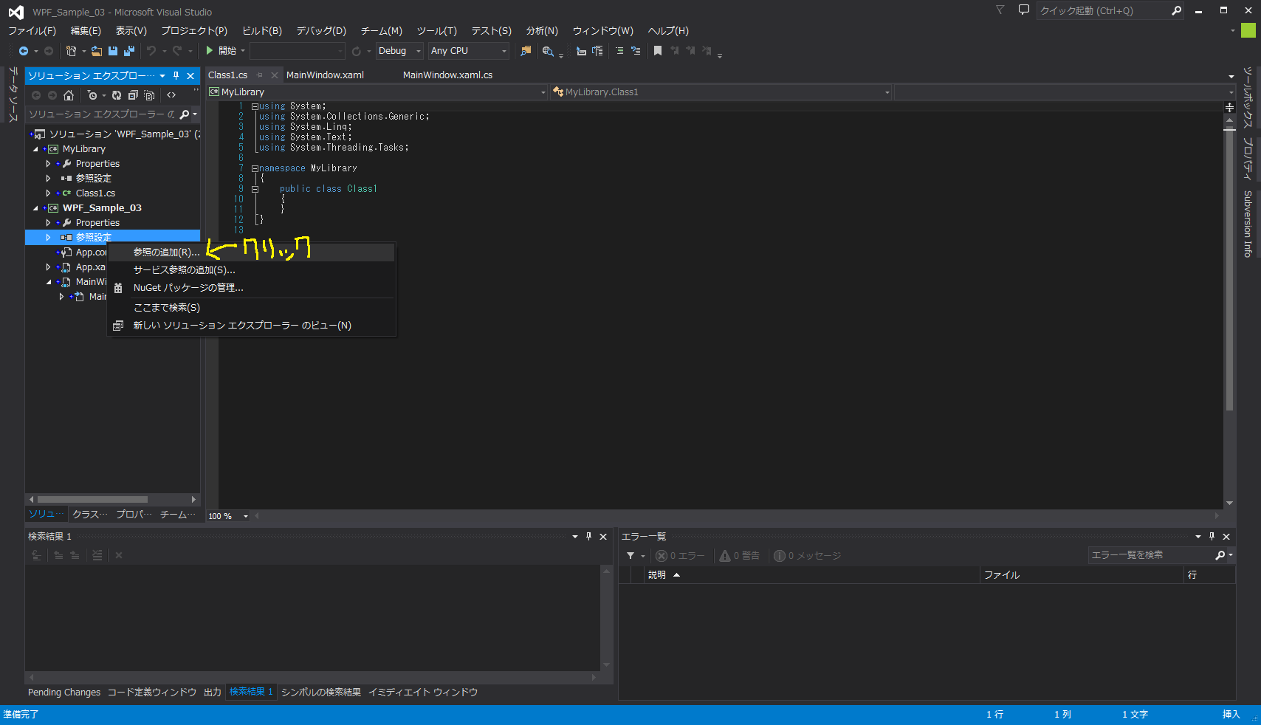1261x725 pixels.
Task: Choose NuGet パッケージの管理... menu entry
Action: [251, 288]
